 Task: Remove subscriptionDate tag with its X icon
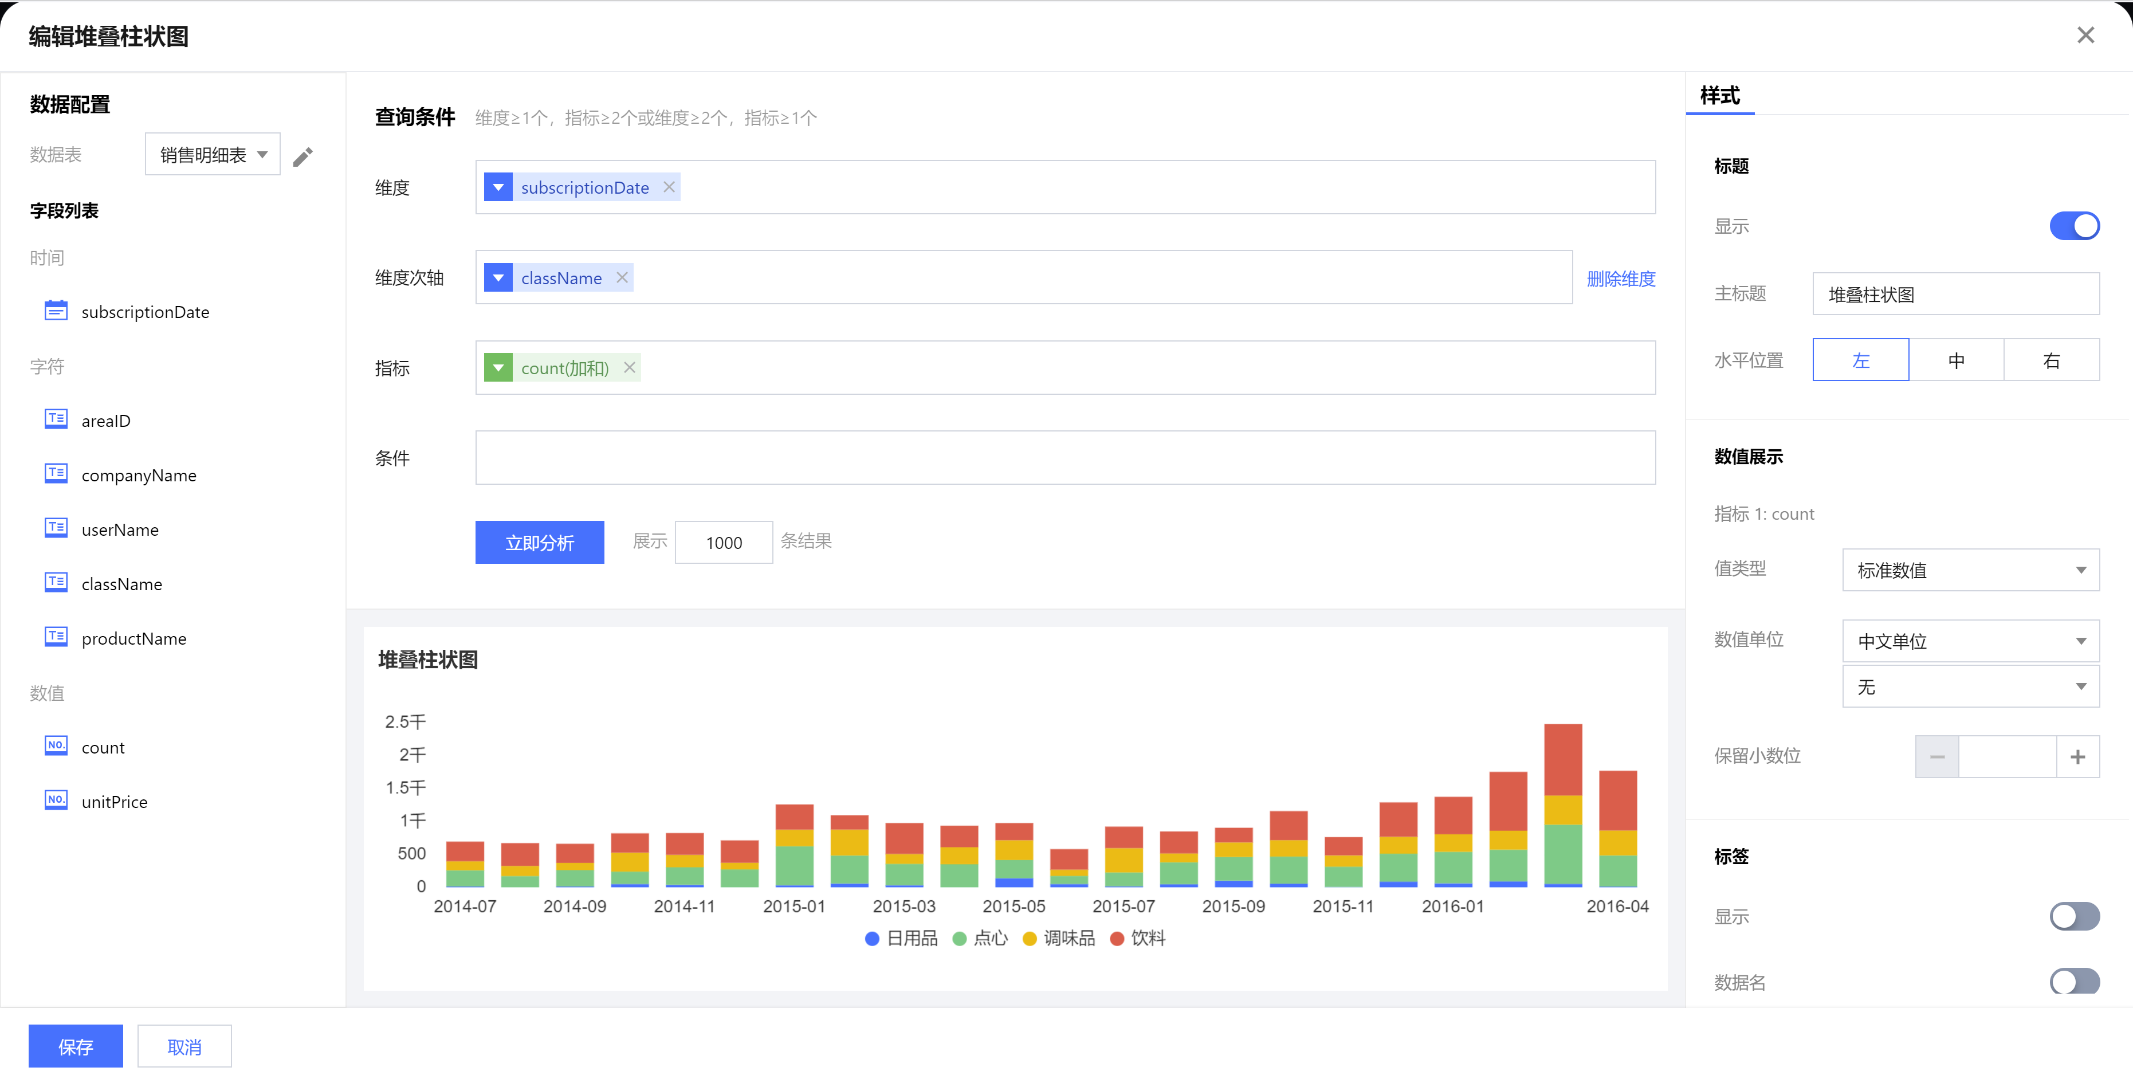(x=669, y=187)
